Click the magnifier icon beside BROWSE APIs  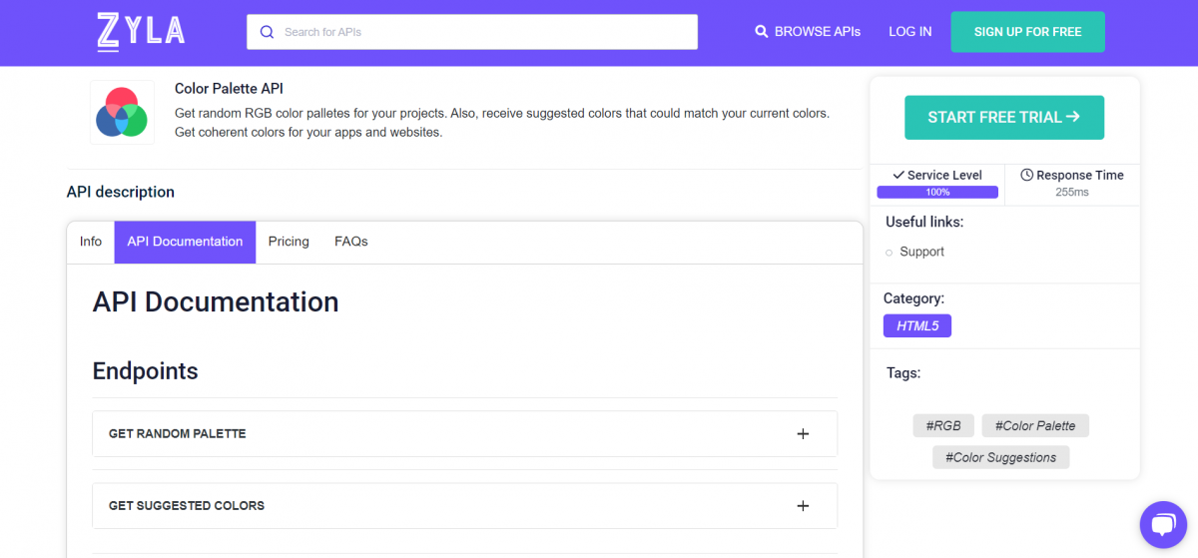(762, 32)
